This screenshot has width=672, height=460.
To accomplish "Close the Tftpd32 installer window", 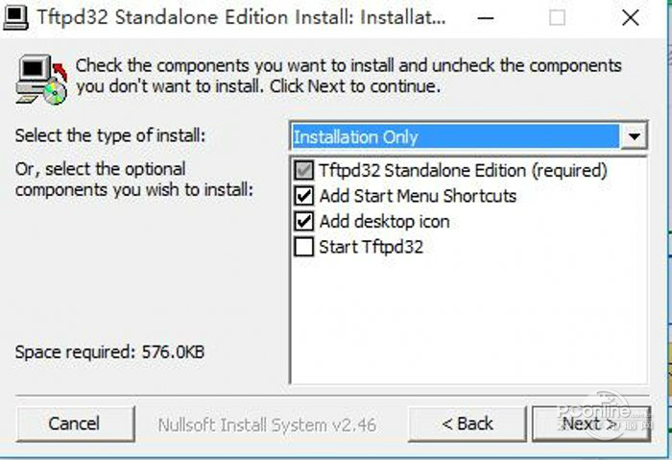I will pyautogui.click(x=630, y=17).
